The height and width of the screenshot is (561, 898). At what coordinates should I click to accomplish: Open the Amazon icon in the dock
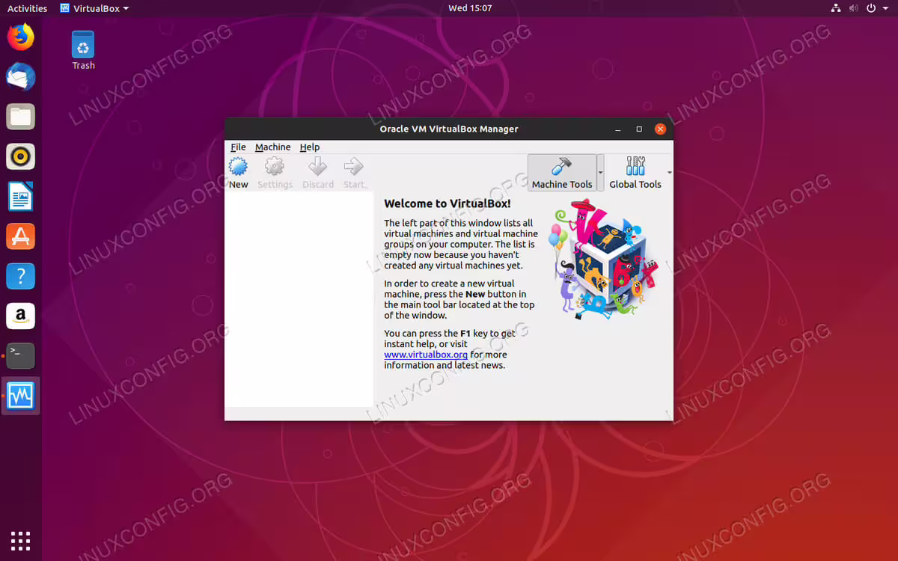click(x=21, y=316)
